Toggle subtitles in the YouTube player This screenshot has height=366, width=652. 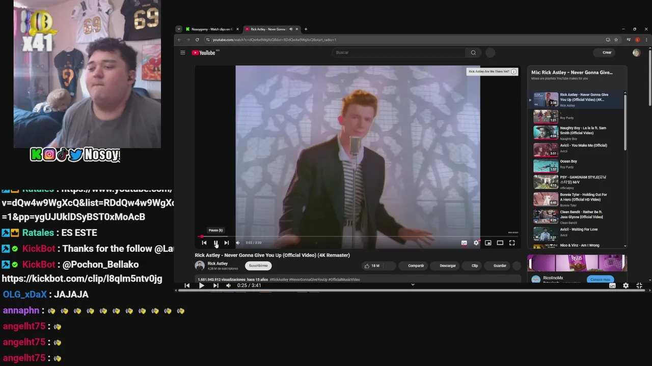(x=464, y=243)
